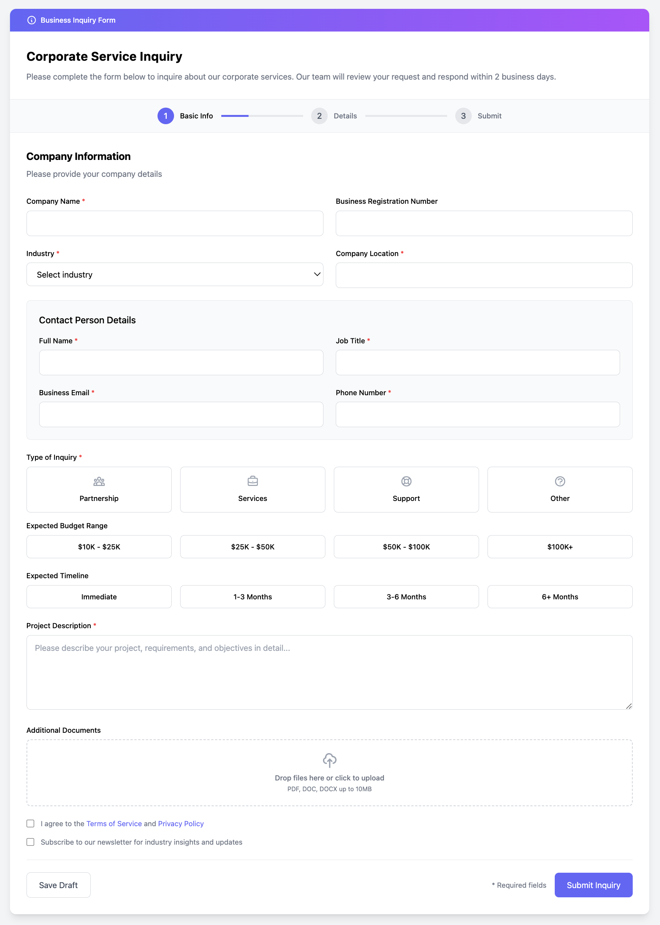This screenshot has height=925, width=660.
Task: Focus the Company Location input field
Action: tap(484, 275)
